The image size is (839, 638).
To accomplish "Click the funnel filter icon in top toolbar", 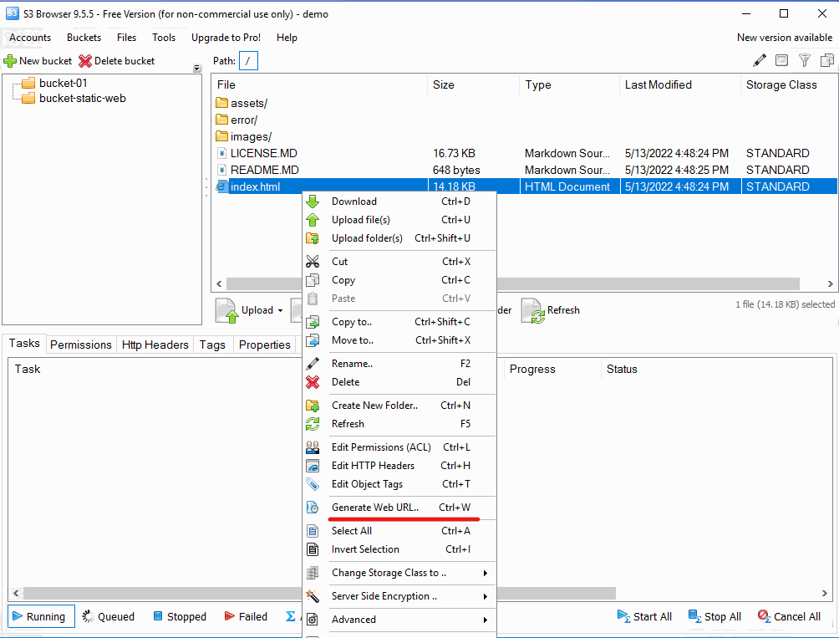I will tap(804, 60).
